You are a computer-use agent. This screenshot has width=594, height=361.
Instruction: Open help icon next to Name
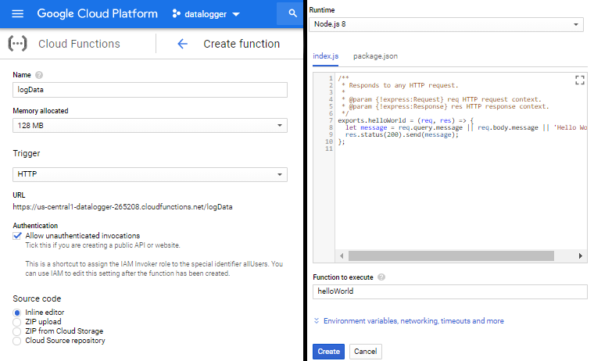click(39, 75)
